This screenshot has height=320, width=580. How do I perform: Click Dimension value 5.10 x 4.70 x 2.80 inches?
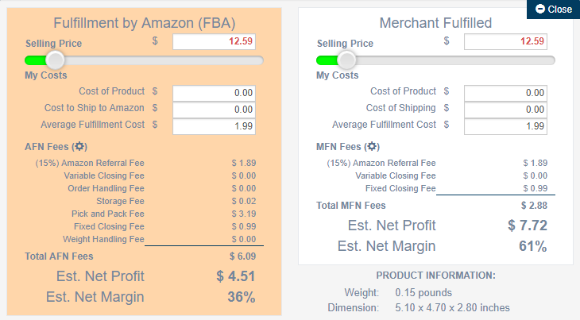[452, 307]
